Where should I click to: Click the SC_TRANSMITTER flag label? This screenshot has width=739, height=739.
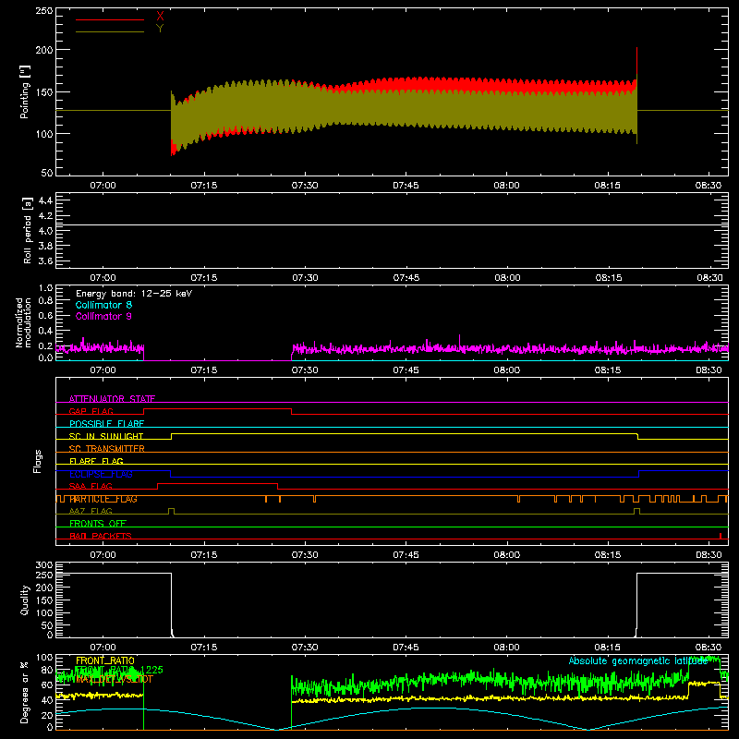[x=107, y=449]
